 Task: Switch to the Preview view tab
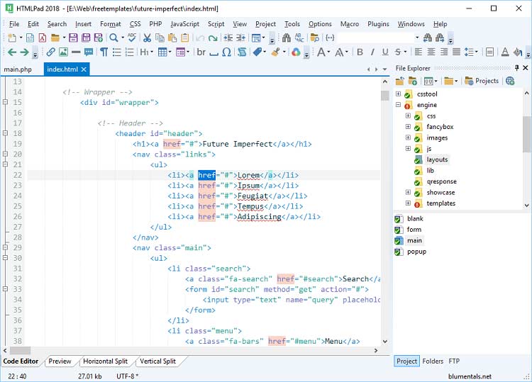60,361
